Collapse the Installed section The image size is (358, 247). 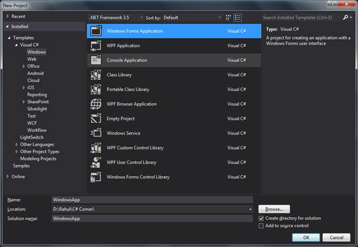click(x=7, y=26)
